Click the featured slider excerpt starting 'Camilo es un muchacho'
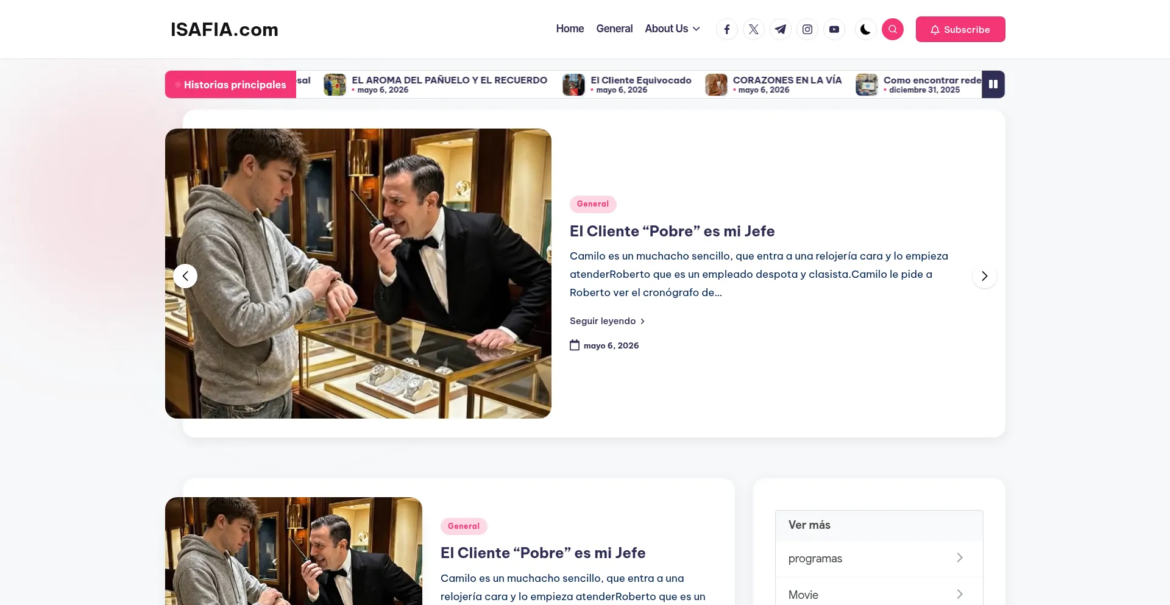 coord(759,274)
